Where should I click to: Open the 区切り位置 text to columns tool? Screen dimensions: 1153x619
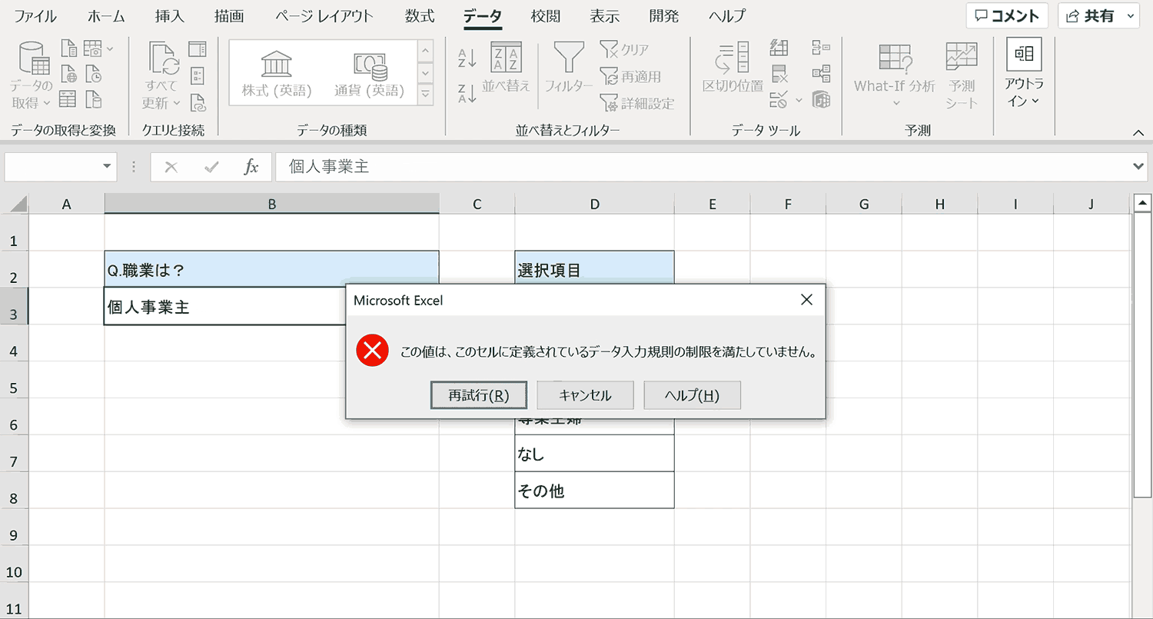(x=733, y=69)
